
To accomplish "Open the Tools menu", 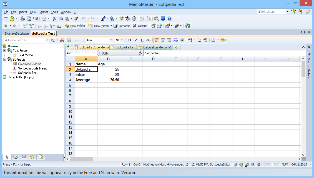I will point(54,12).
